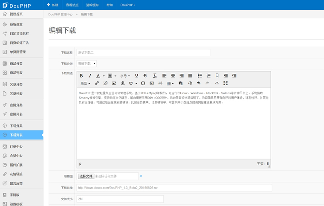Open 案例列表 in sidebar
The image size is (324, 206).
tap(21, 114)
